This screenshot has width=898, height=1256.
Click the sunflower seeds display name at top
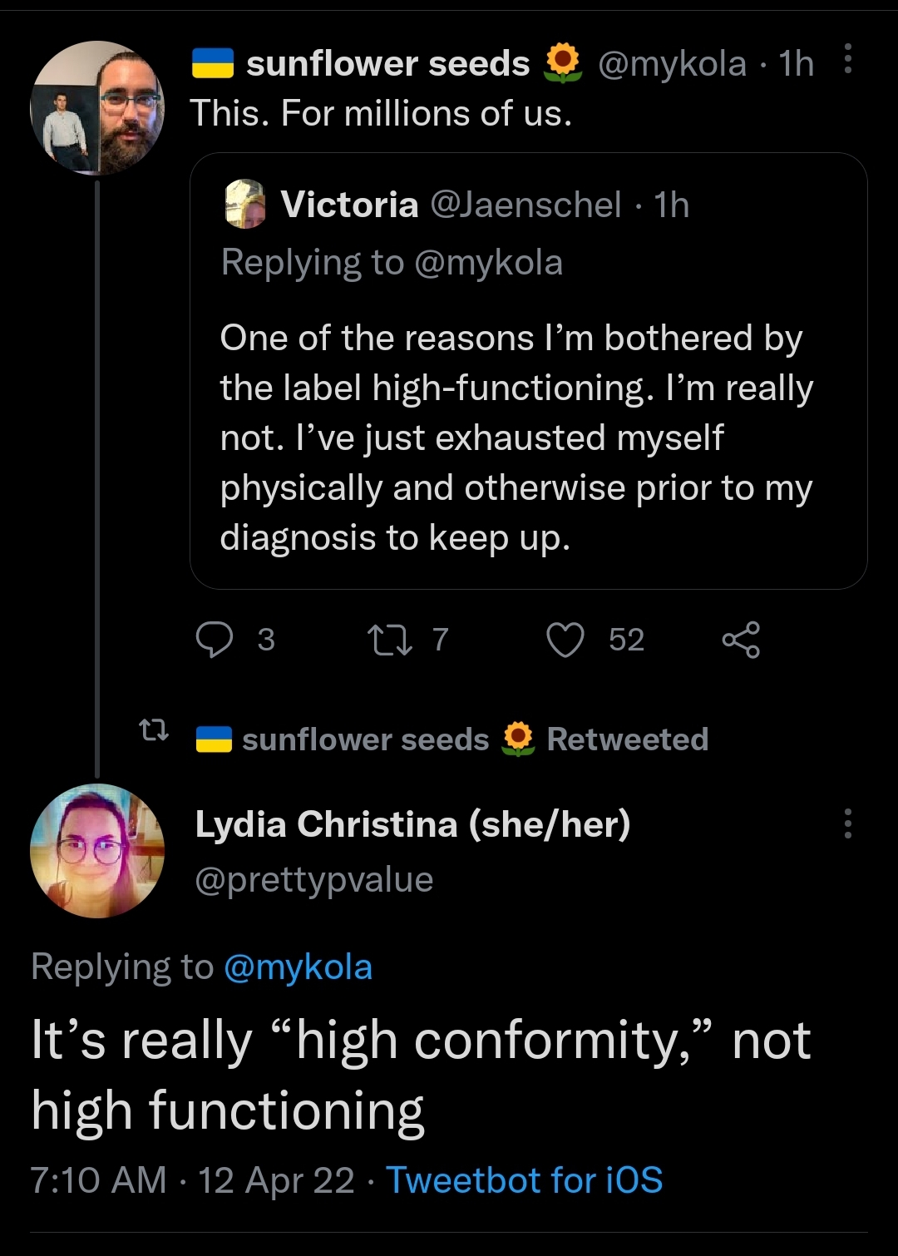[x=387, y=63]
